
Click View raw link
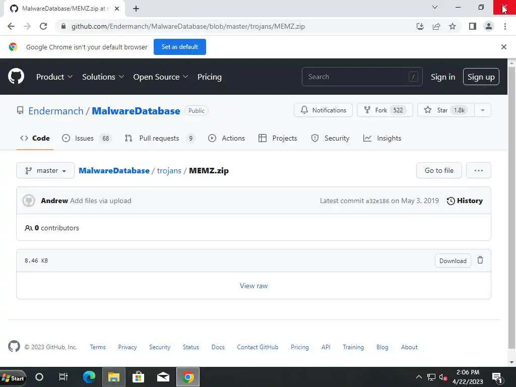click(x=254, y=286)
